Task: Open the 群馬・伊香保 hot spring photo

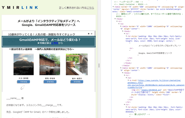Action: (x=50, y=64)
